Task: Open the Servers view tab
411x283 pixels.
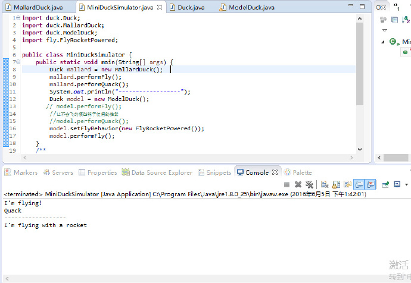Action: [58, 172]
